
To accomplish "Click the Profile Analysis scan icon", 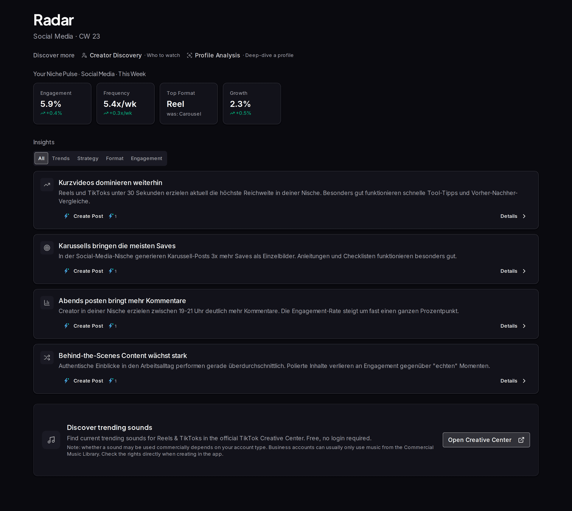I will (189, 55).
